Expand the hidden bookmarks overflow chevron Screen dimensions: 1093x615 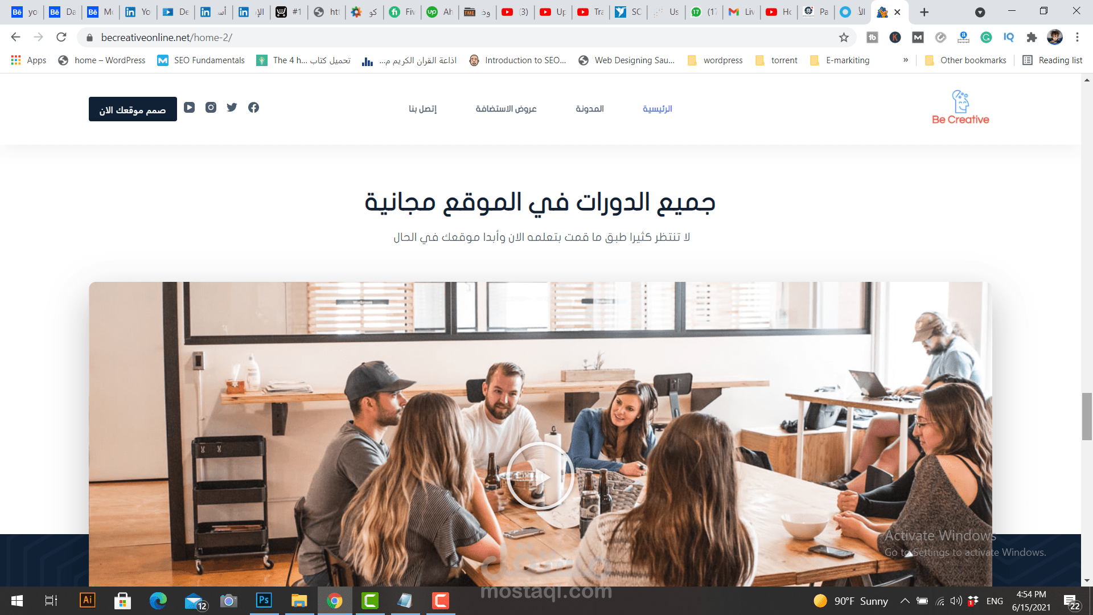(x=905, y=60)
